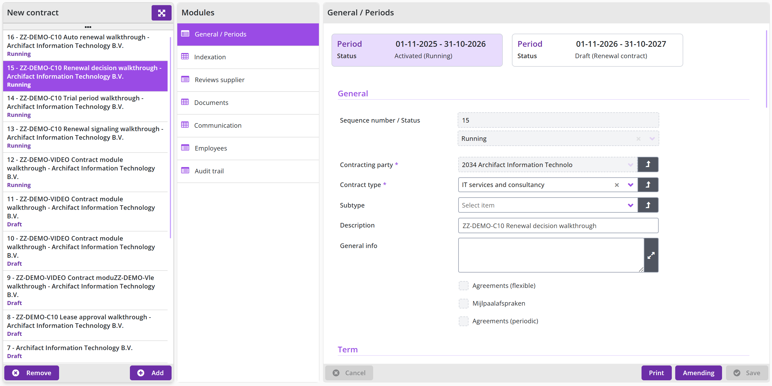
Task: Open the General / Periods module
Action: pos(248,34)
